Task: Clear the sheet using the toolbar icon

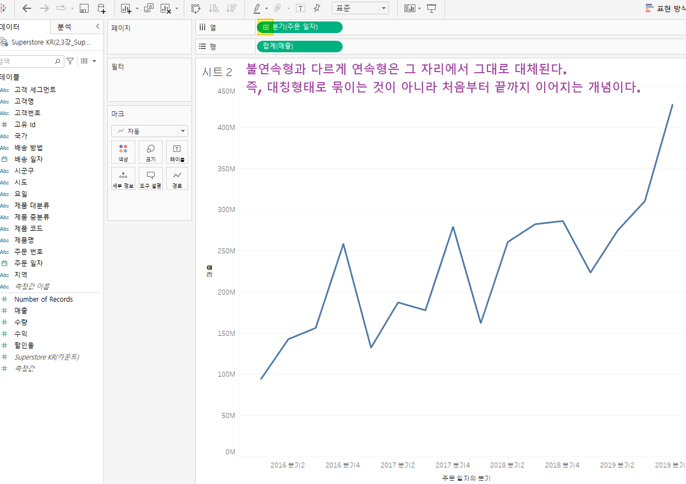Action: [166, 8]
